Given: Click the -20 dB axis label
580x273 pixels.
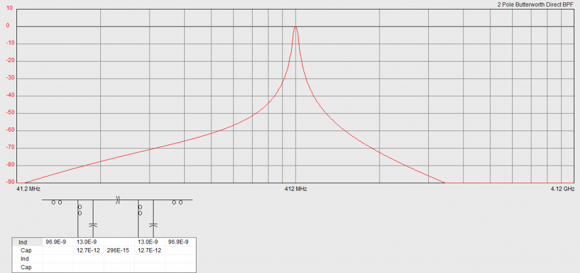Looking at the screenshot, I should coord(9,61).
